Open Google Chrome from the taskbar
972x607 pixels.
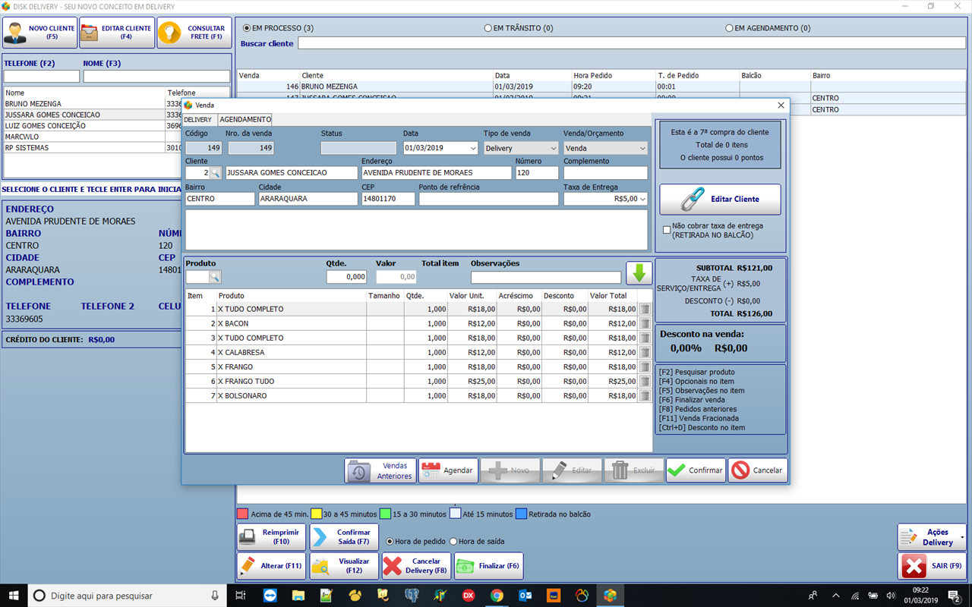point(496,596)
